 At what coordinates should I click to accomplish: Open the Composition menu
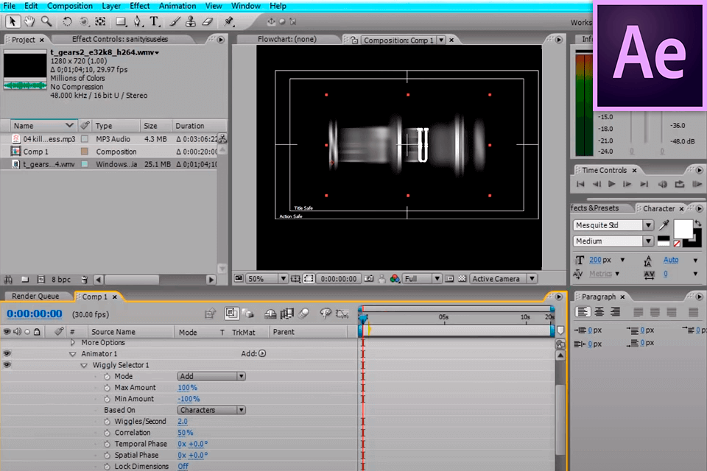[70, 6]
